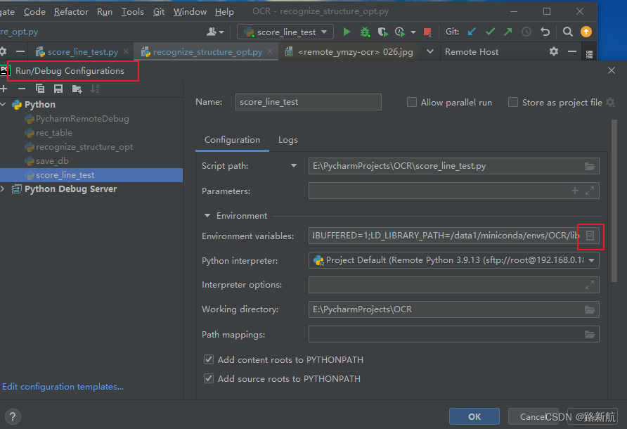
Task: Open the profiler options dropdown arrow
Action: pyautogui.click(x=413, y=32)
